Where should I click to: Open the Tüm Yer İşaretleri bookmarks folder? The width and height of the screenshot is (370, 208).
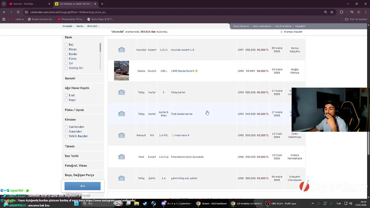point(356,19)
